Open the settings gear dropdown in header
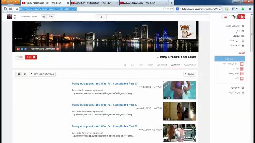This screenshot has width=255, height=143. (43, 17)
